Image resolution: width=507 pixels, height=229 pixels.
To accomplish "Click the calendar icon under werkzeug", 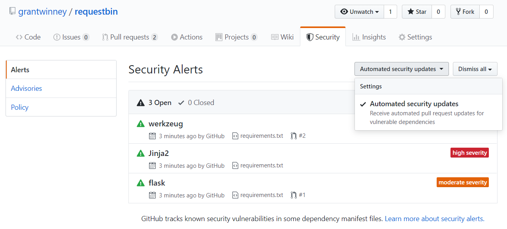I will coord(152,136).
